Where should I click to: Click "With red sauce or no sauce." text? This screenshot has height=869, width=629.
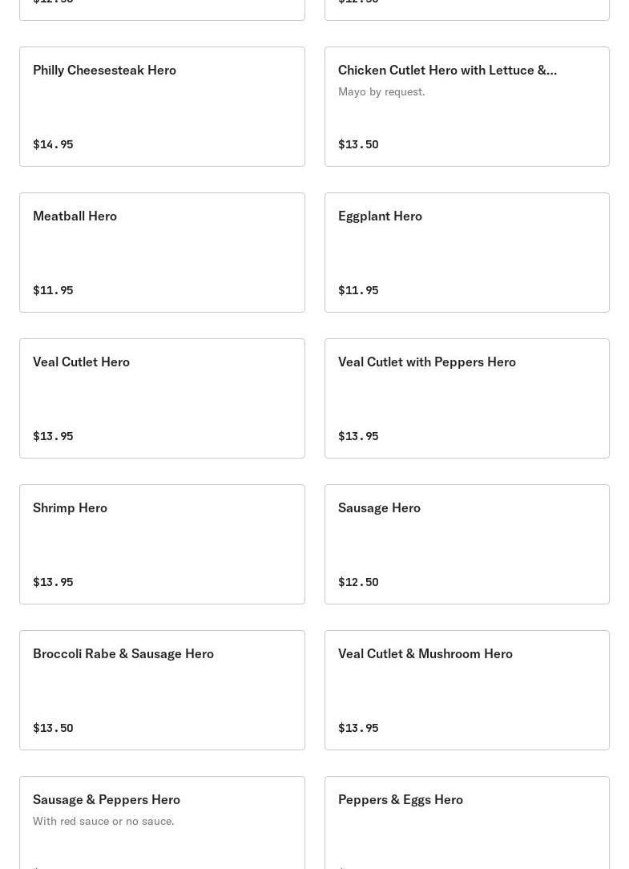(x=103, y=821)
